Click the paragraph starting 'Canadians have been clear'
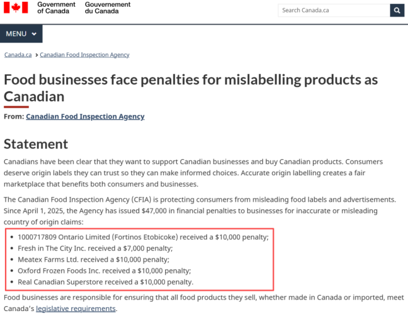408x316 pixels. [193, 173]
